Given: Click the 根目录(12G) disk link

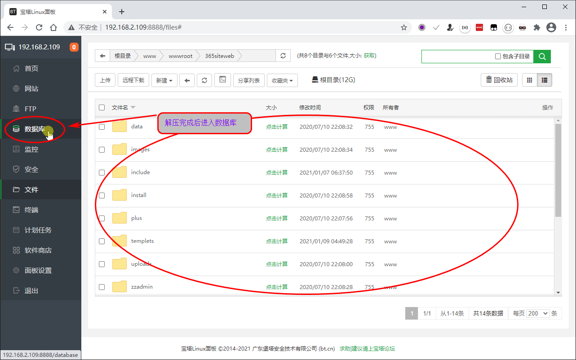Looking at the screenshot, I should pos(333,80).
